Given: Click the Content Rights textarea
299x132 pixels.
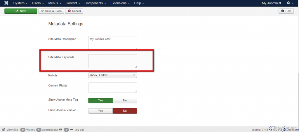Looking at the screenshot, I should 112,88.
